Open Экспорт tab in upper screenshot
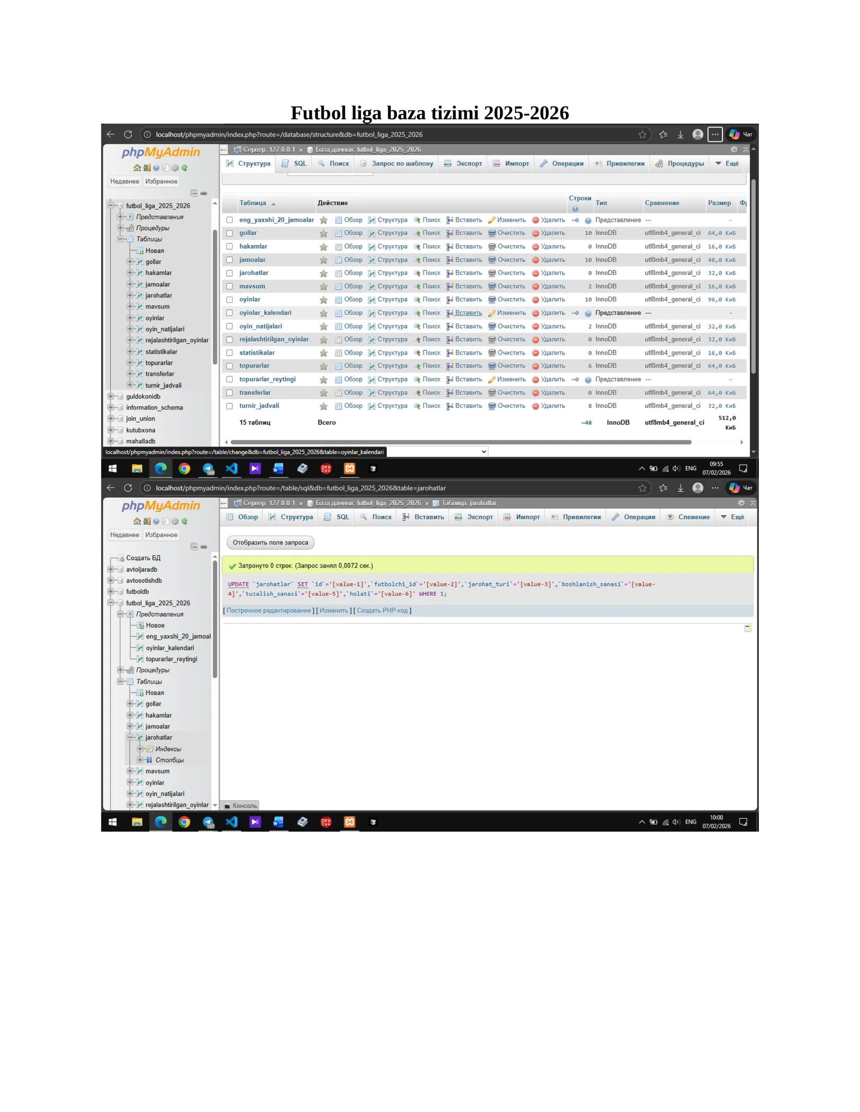This screenshot has width=860, height=1112. coord(463,163)
